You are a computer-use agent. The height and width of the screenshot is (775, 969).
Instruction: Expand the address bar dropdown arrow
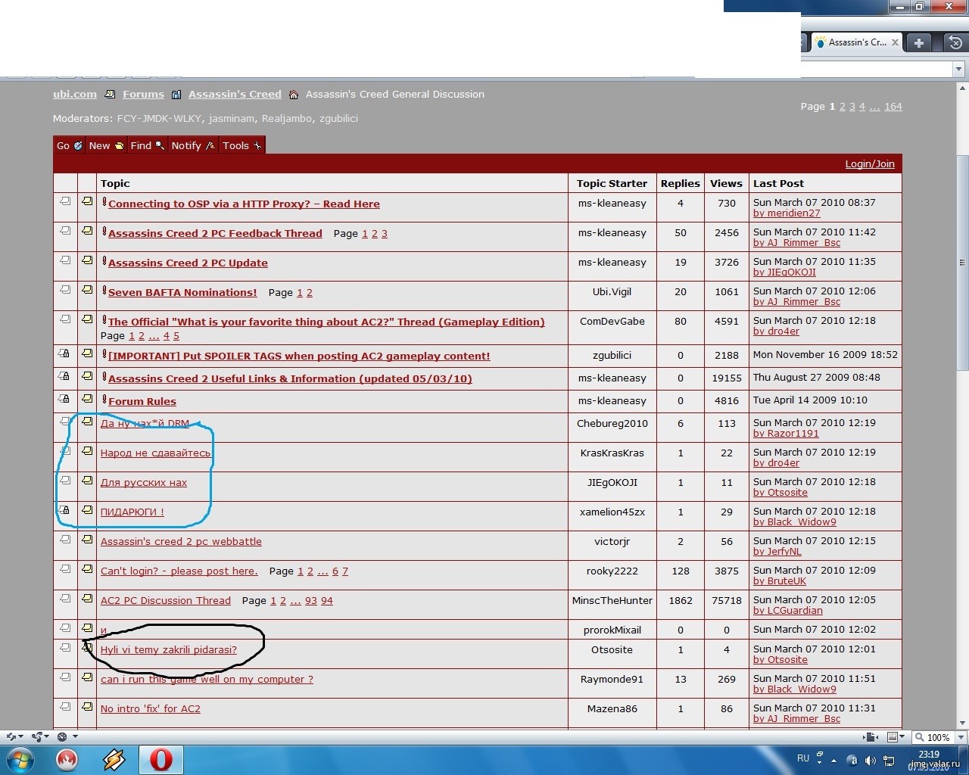[958, 69]
